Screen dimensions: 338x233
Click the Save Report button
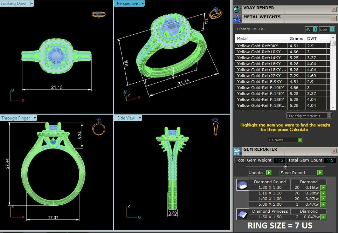(301, 173)
